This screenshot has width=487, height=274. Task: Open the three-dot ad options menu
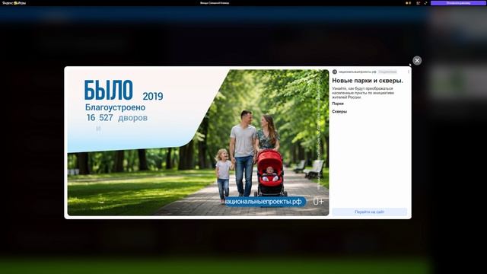coord(409,72)
